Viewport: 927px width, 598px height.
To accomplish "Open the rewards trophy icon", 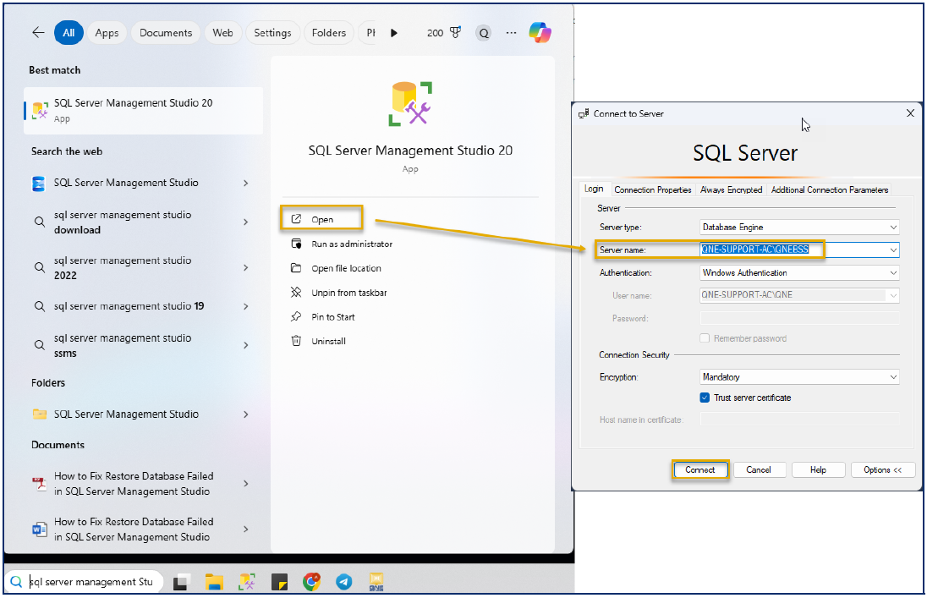I will [455, 32].
